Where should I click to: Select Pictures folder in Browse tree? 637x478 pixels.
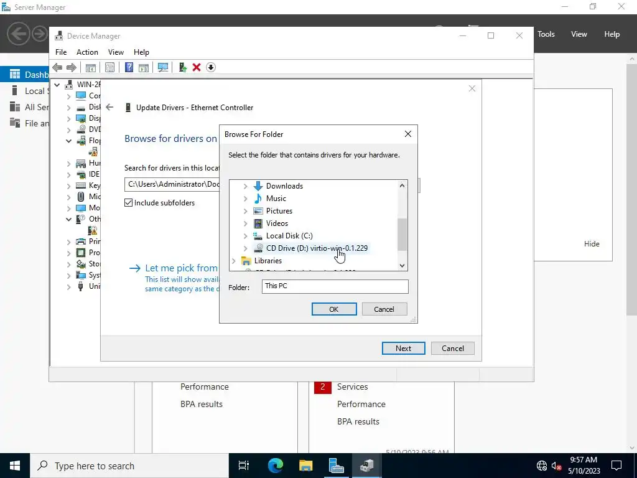279,211
